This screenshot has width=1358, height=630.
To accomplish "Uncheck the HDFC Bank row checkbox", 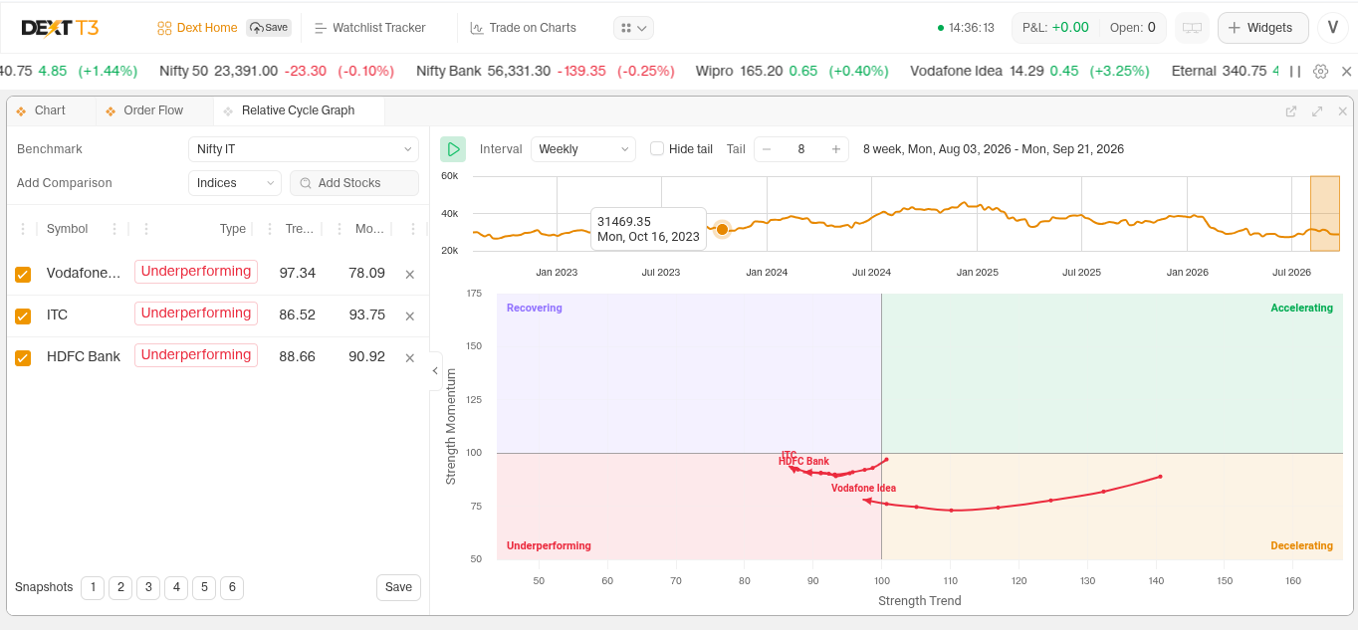I will pyautogui.click(x=23, y=357).
